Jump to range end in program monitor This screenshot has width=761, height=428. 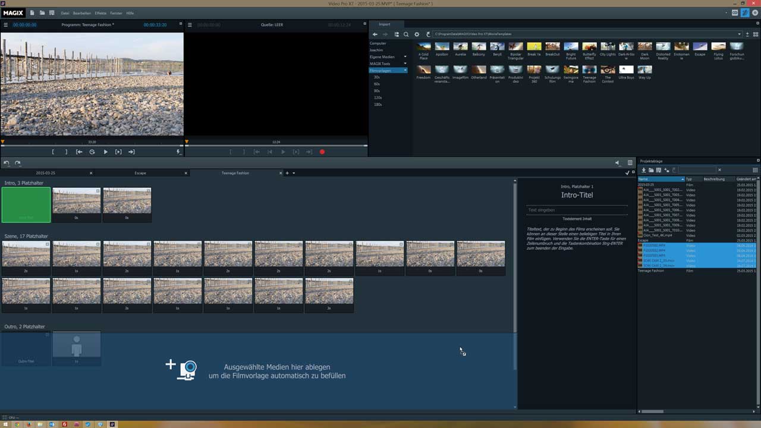pyautogui.click(x=131, y=152)
